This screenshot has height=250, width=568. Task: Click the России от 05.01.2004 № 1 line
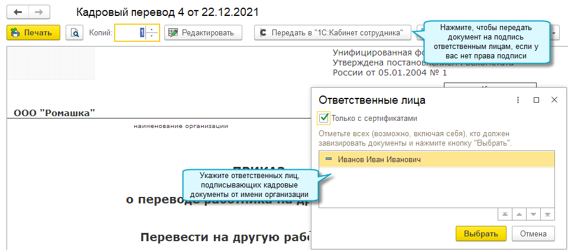coord(390,73)
